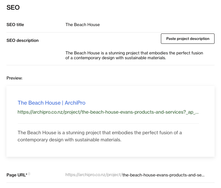Select the gray preview description snippet
Viewport: 221px width, 188px height.
pos(100,136)
